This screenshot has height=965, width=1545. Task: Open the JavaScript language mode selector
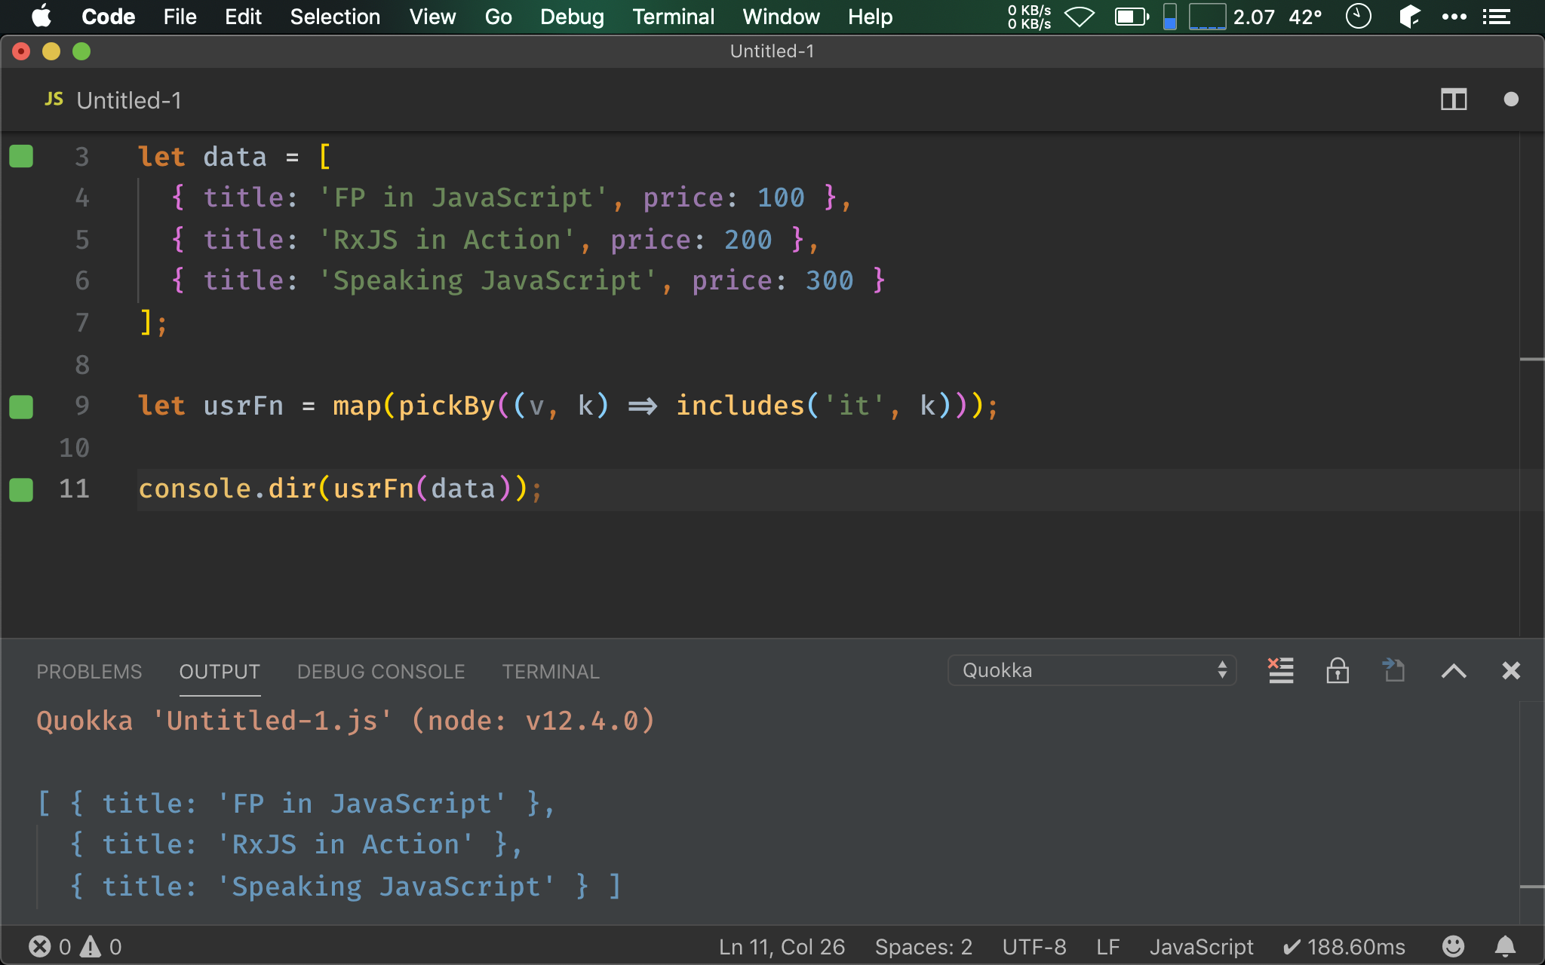1201,947
